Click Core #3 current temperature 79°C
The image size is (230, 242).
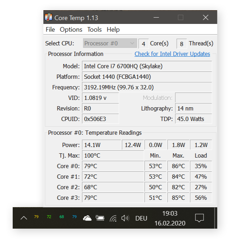tap(113, 198)
